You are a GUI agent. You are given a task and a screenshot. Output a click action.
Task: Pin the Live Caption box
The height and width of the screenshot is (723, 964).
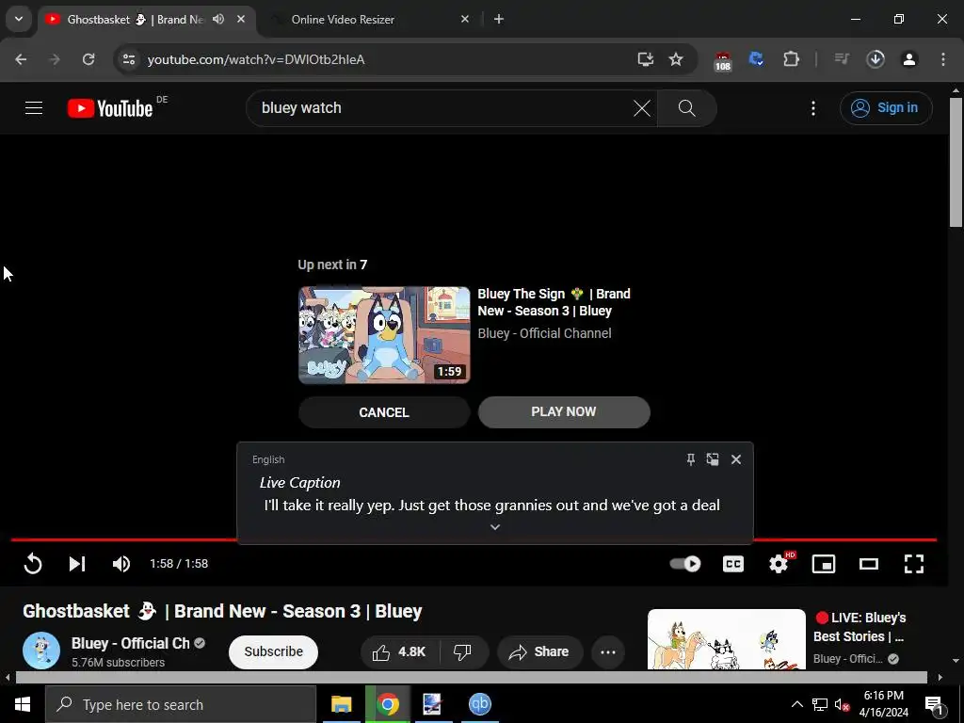click(690, 459)
